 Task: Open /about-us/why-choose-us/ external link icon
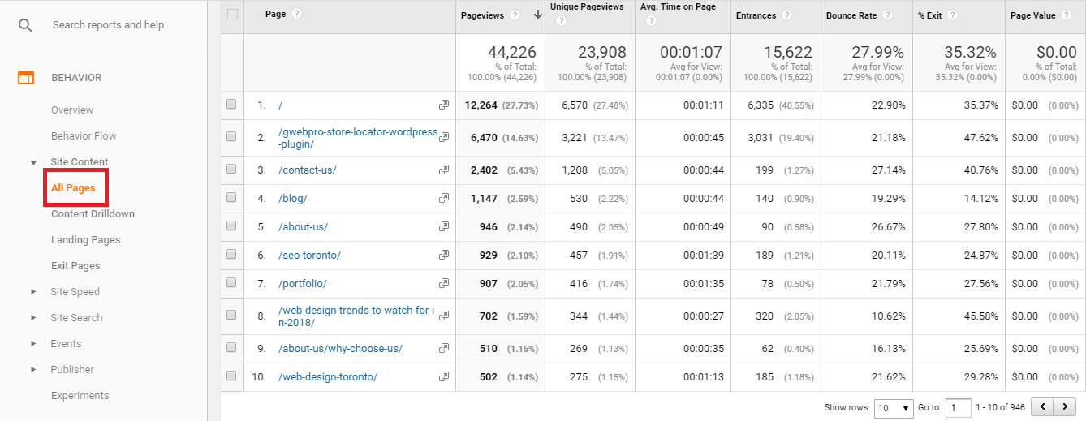coord(444,348)
